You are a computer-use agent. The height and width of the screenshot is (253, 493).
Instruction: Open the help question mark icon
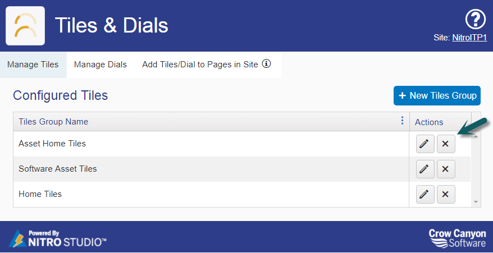coord(475,20)
